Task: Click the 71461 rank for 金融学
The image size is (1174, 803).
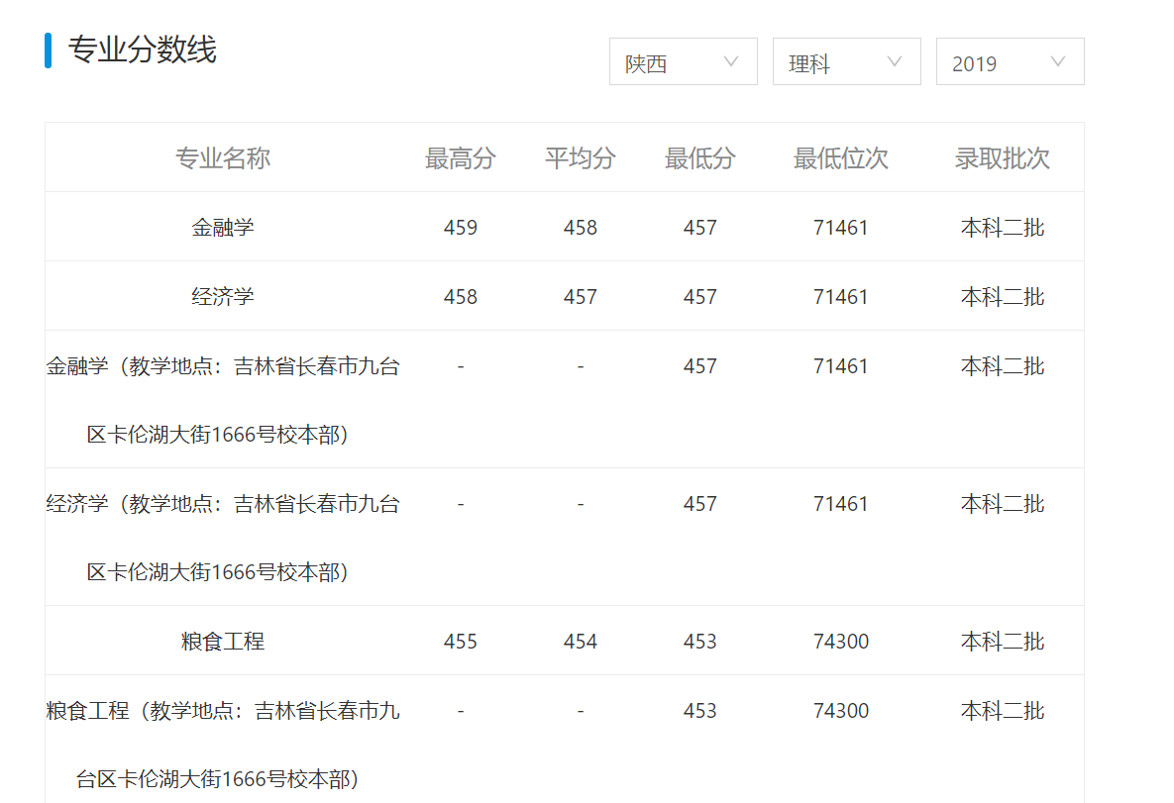Action: (839, 227)
